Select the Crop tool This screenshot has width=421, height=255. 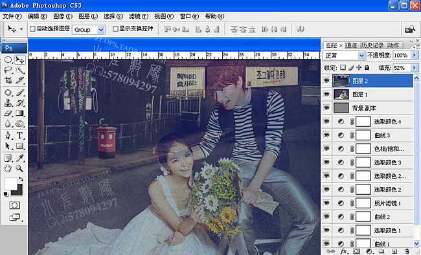(x=8, y=80)
